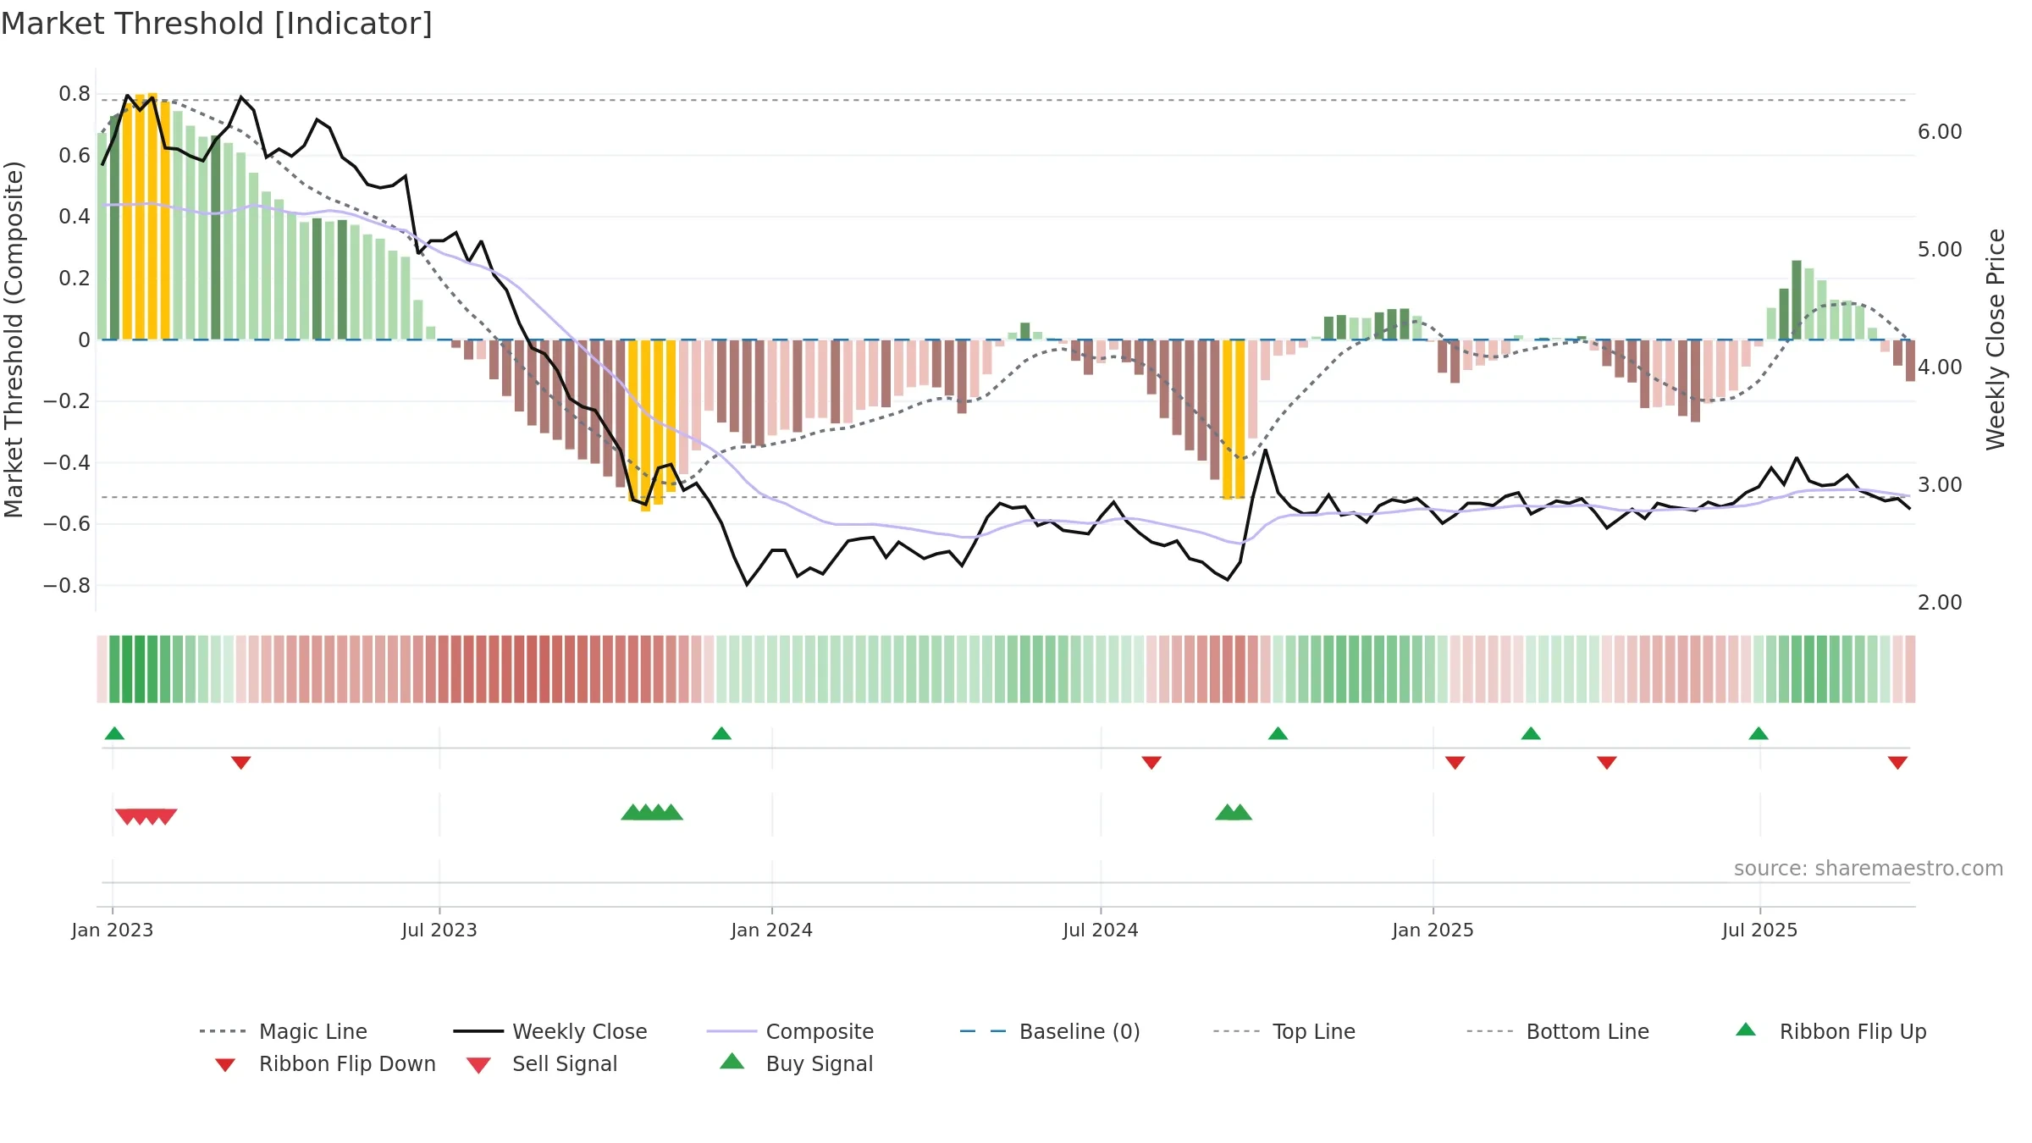Click the Market Threshold (Composite) axis title
This screenshot has width=2032, height=1143.
pyautogui.click(x=14, y=340)
